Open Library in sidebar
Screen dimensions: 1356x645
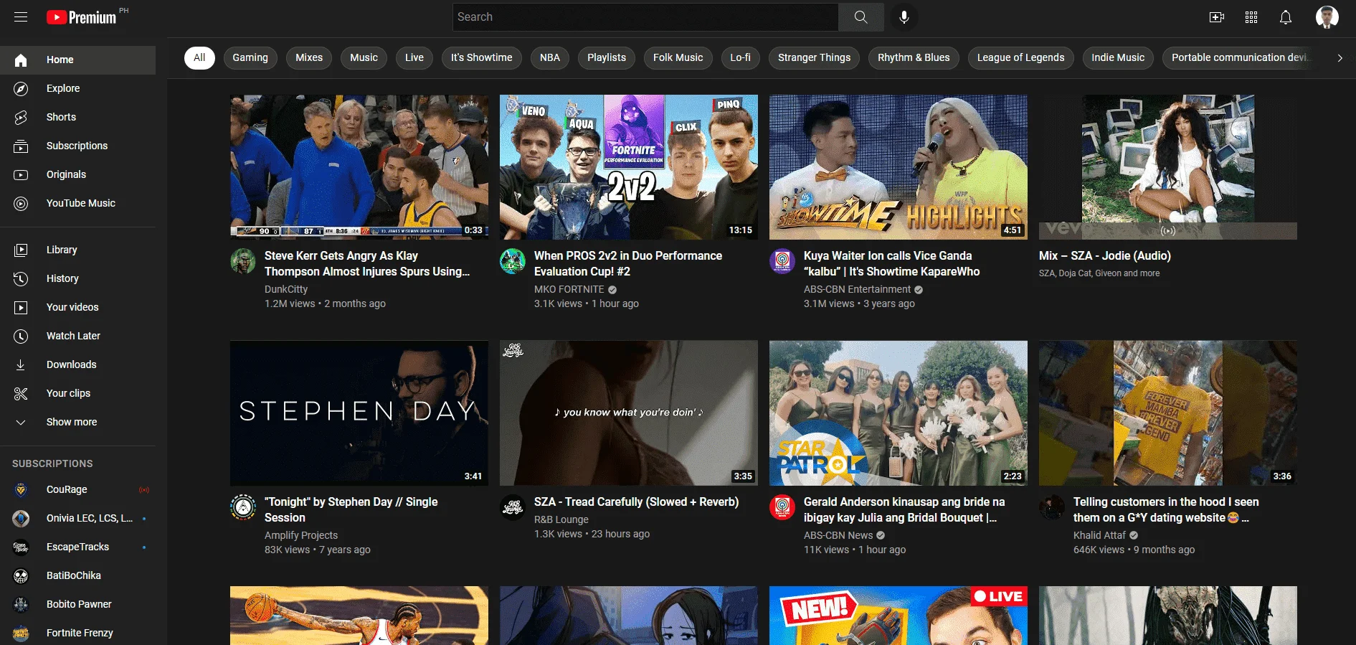[x=77, y=250]
